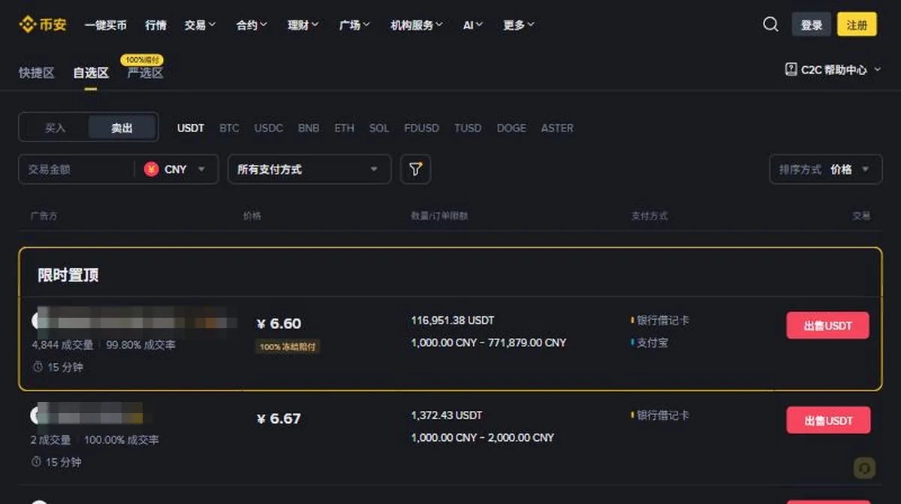
Task: Click the ¥ 6.60 price
Action: tap(279, 324)
